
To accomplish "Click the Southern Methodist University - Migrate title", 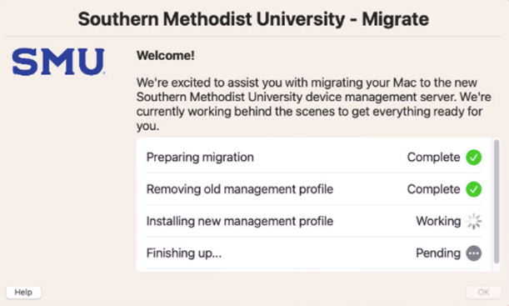I will pyautogui.click(x=253, y=19).
